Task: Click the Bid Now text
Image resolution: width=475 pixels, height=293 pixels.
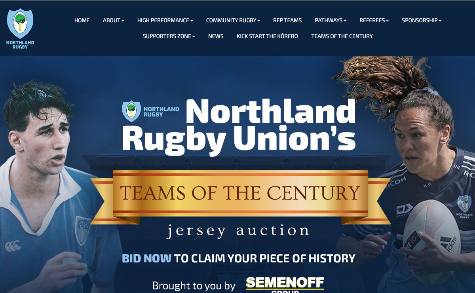Action: pyautogui.click(x=146, y=259)
